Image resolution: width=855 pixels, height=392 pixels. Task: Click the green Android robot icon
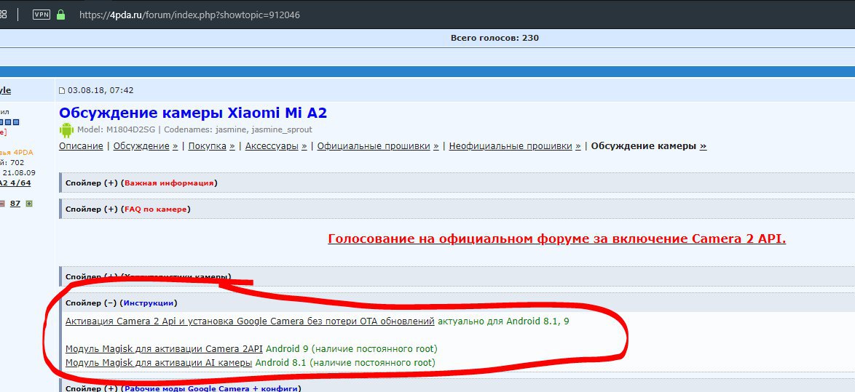click(66, 130)
